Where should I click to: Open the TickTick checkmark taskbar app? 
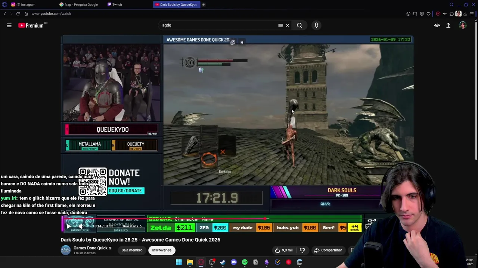click(277, 262)
